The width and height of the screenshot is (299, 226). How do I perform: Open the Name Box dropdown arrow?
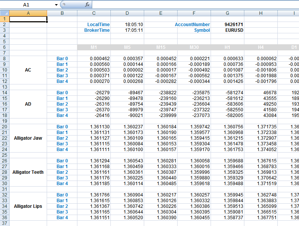(56, 5)
